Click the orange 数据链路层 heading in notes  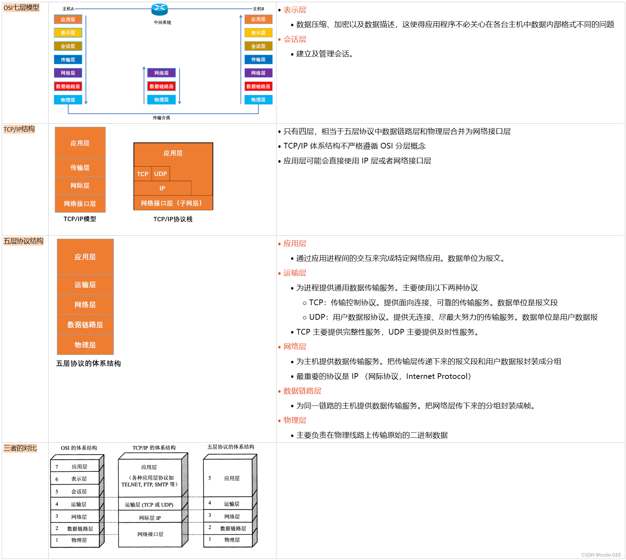[302, 391]
